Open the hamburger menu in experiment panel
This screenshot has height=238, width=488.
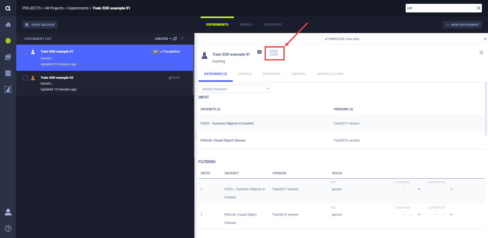coord(481,53)
